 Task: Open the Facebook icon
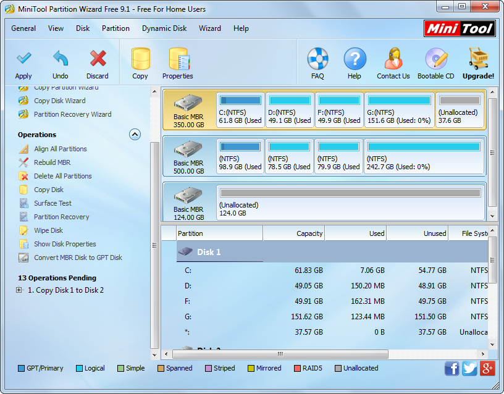pyautogui.click(x=452, y=368)
